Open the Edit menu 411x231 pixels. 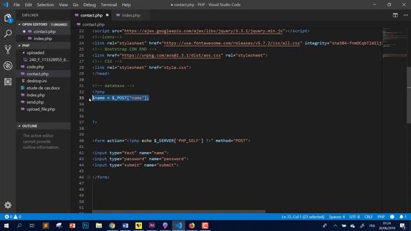pyautogui.click(x=28, y=4)
